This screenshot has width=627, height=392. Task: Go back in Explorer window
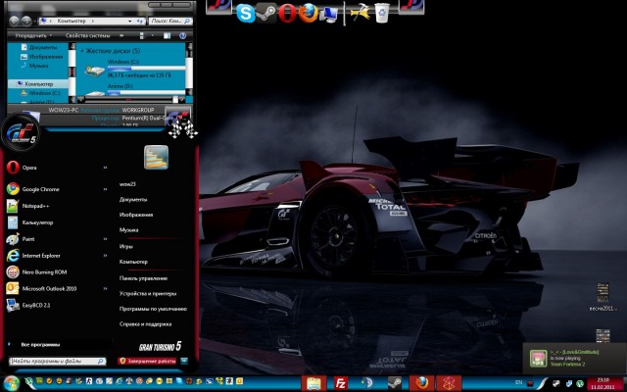(x=14, y=21)
